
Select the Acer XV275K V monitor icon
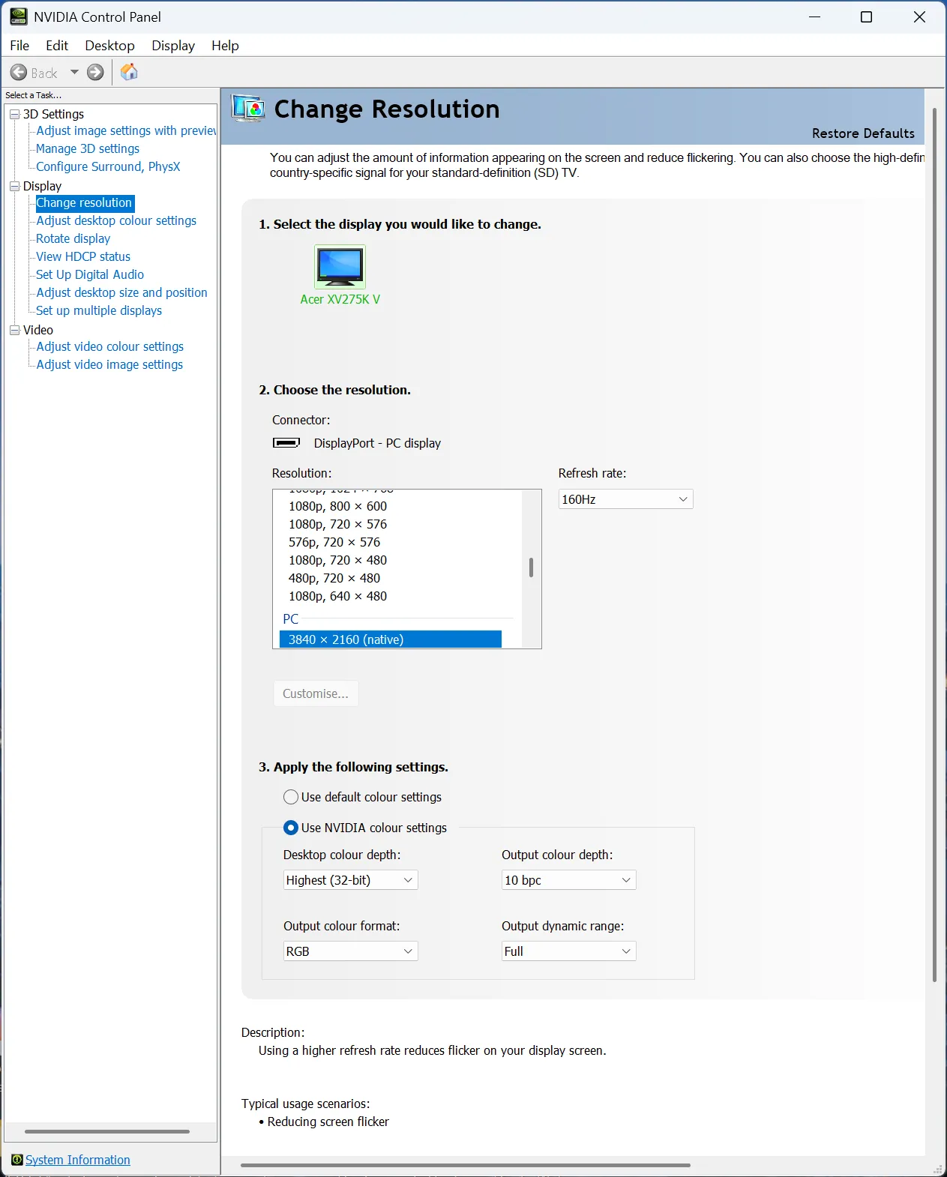click(340, 267)
